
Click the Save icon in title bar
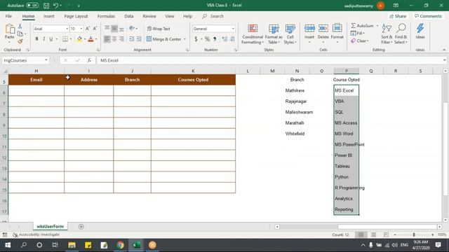click(46, 6)
